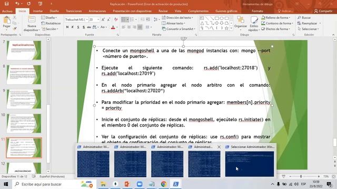Toggle bold formatting (N)
Image resolution: width=337 pixels, height=189 pixels.
(x=67, y=27)
